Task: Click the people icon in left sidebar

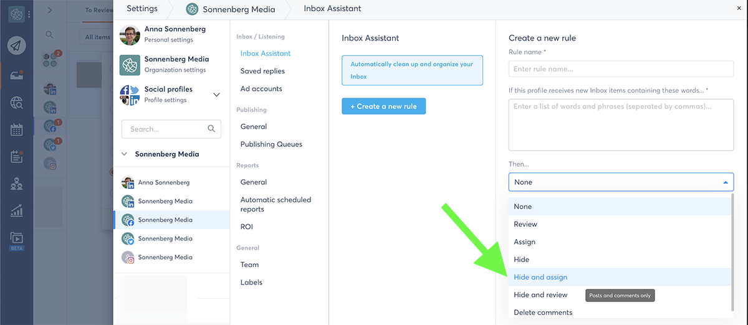Action: pos(17,184)
